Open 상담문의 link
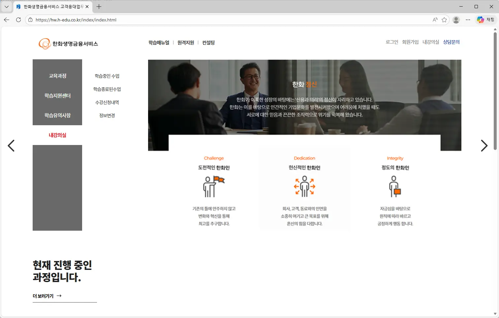The height and width of the screenshot is (318, 499). click(x=451, y=42)
